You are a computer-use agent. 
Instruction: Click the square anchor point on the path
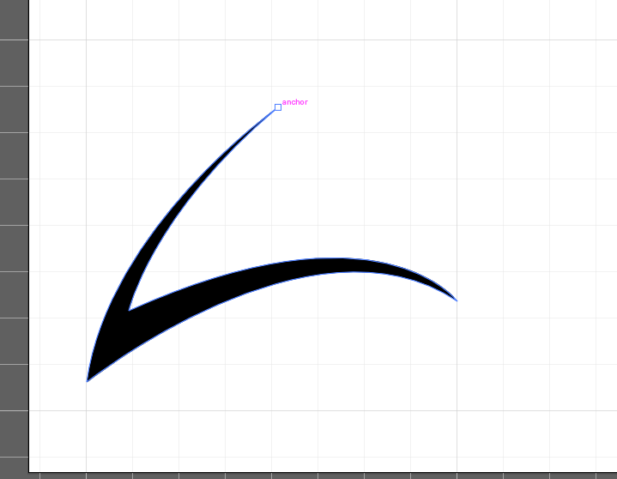click(278, 107)
